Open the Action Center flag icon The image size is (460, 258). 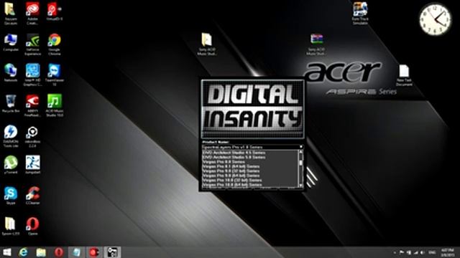point(401,252)
